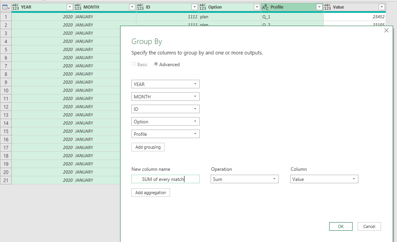Open the Profile grouping dropdown
The height and width of the screenshot is (242, 397).
(165, 134)
